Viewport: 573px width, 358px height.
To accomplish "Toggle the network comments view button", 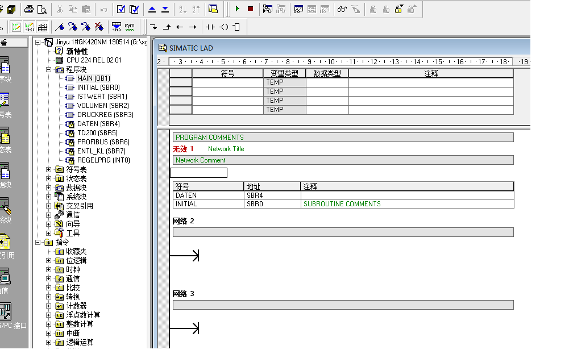I will pos(30,27).
